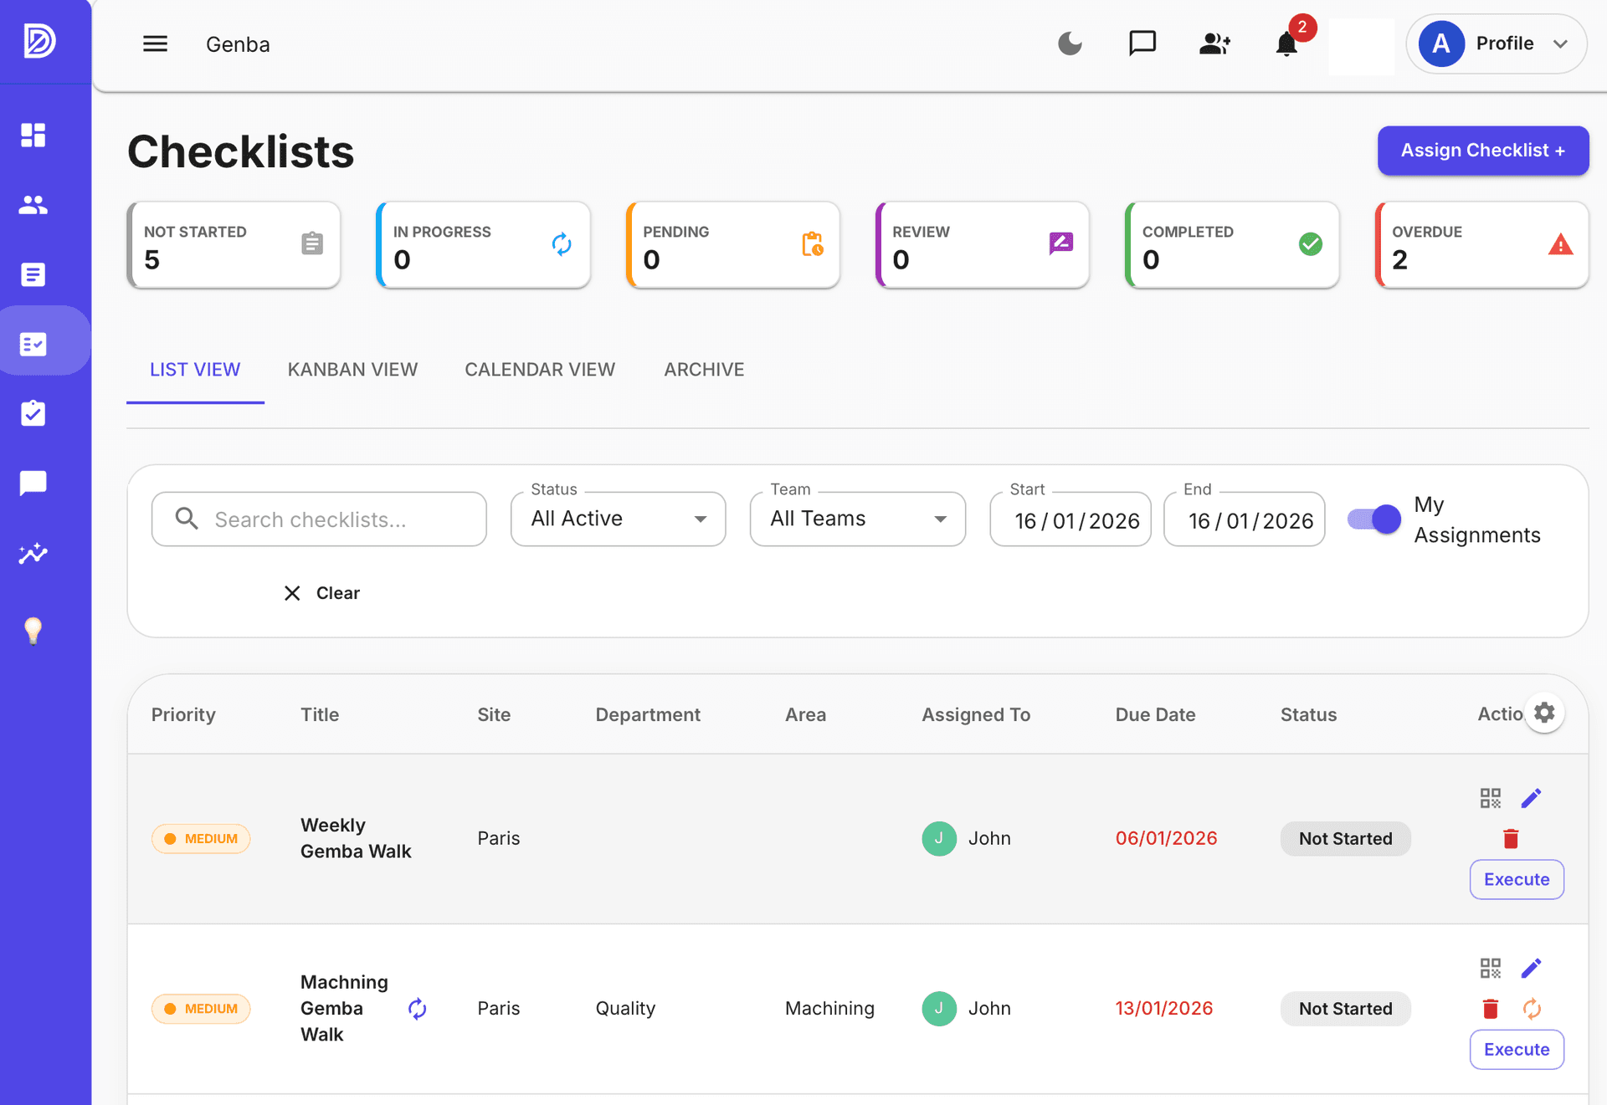Screen dimensions: 1607x1105
Task: Open the notifications bell
Action: [x=1286, y=43]
